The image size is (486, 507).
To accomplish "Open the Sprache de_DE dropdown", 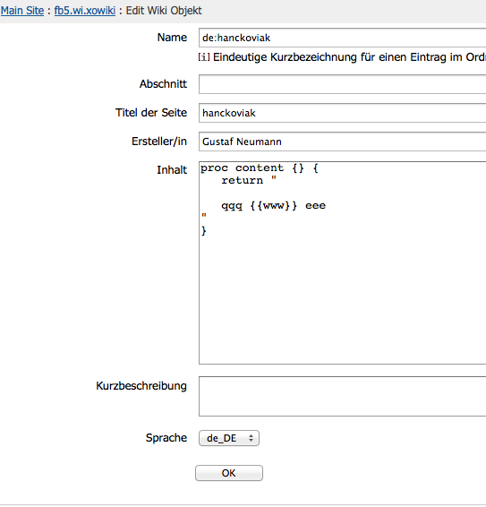I will point(229,438).
